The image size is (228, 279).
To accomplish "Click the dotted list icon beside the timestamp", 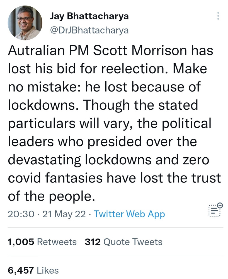I will pyautogui.click(x=214, y=211).
